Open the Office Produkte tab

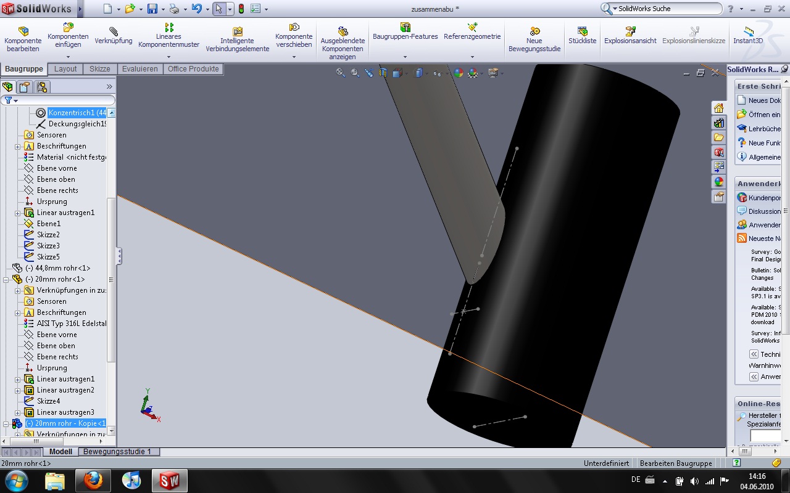click(x=194, y=69)
